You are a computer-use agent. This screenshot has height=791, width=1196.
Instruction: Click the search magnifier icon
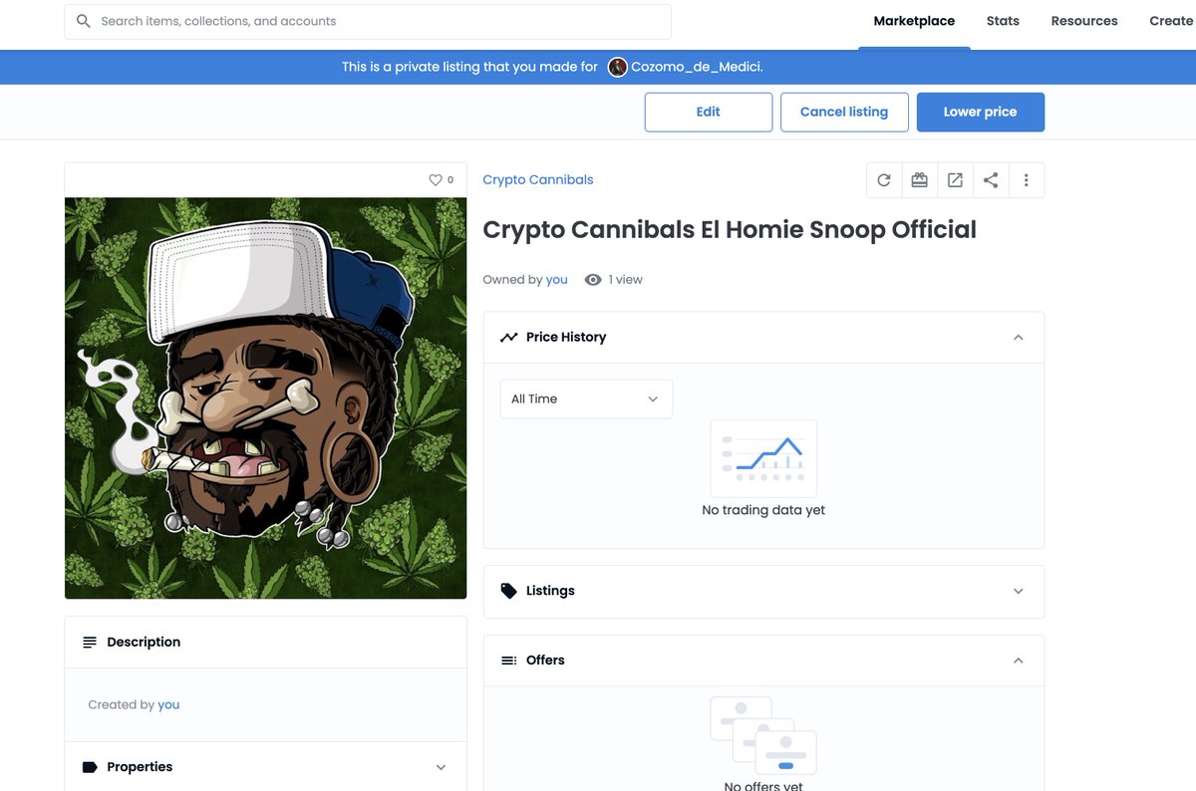84,21
